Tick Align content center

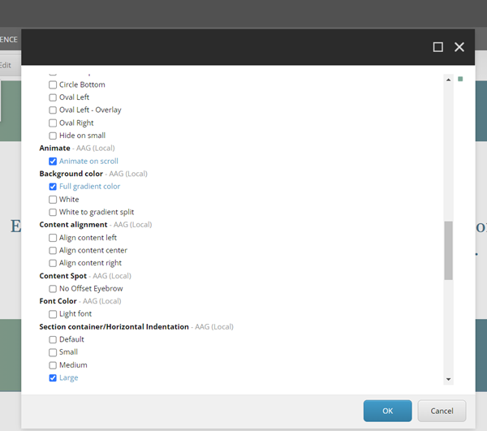[53, 251]
